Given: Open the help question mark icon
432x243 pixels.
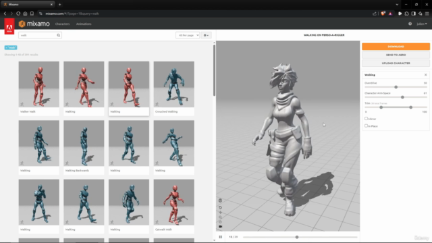Looking at the screenshot, I should coord(410,24).
